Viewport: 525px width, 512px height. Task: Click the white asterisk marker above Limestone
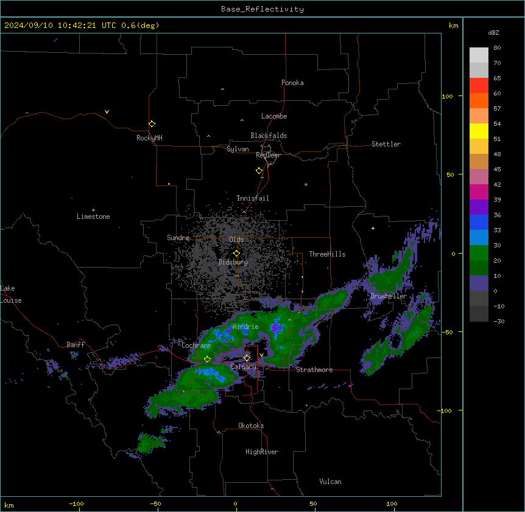tap(93, 210)
